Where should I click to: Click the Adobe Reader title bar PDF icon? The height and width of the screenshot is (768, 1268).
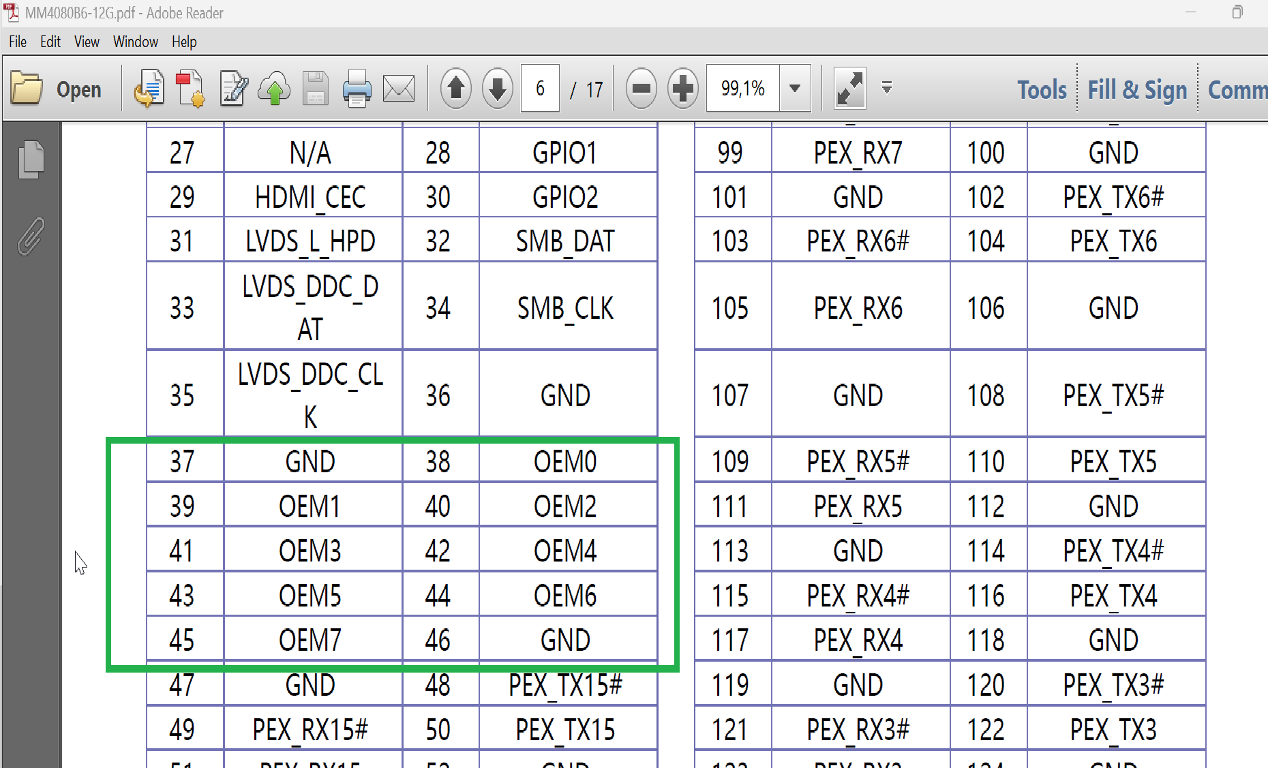12,12
